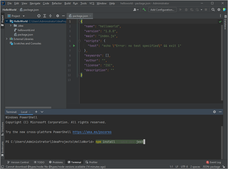Open the terminal sessions dropdown chevron
This screenshot has width=228, height=169.
point(42,112)
